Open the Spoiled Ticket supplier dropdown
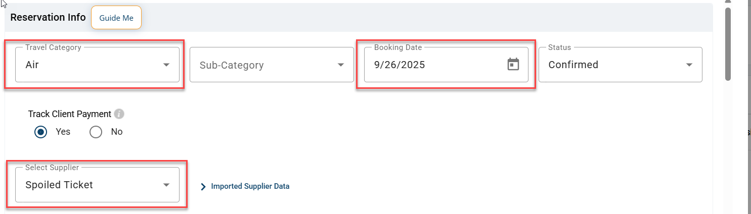This screenshot has width=751, height=214. pos(97,185)
